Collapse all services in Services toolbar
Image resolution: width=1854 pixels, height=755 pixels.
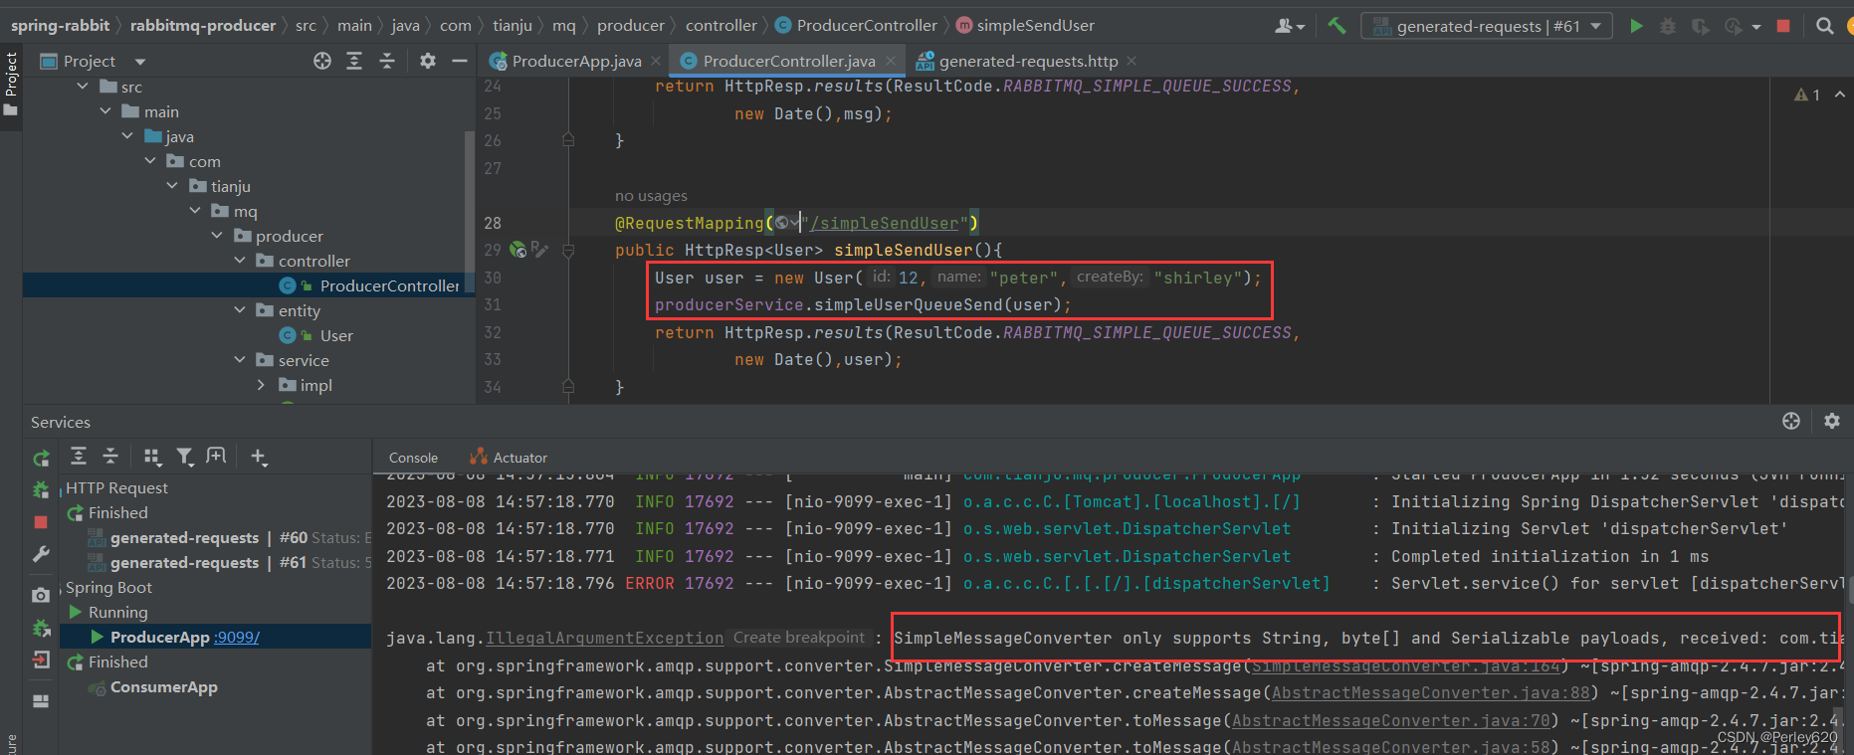point(110,456)
